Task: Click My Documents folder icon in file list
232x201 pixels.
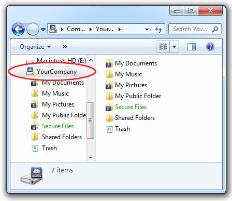Action: pyautogui.click(x=109, y=63)
